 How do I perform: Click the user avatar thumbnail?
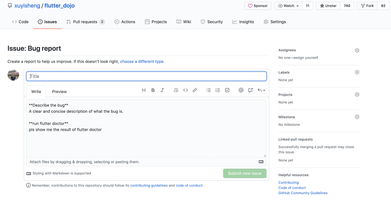pos(13,75)
